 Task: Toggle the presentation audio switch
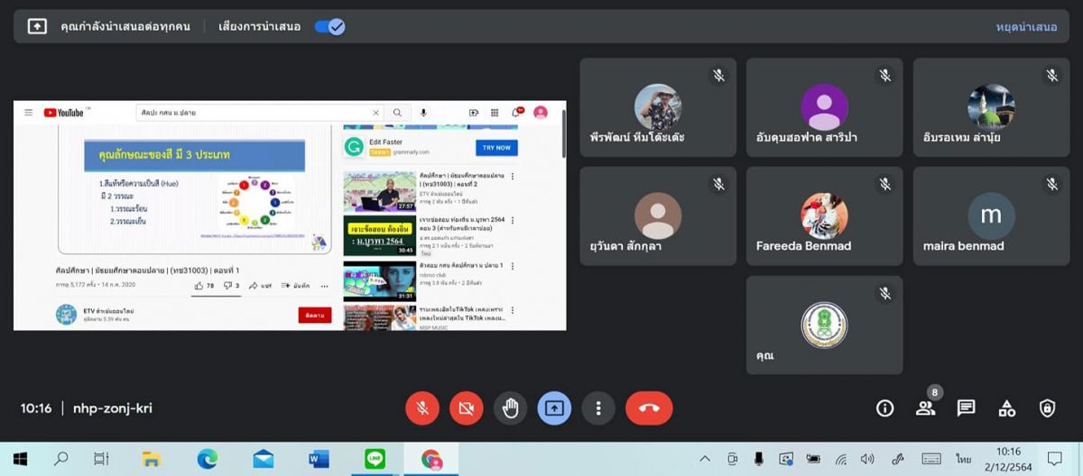(x=329, y=27)
